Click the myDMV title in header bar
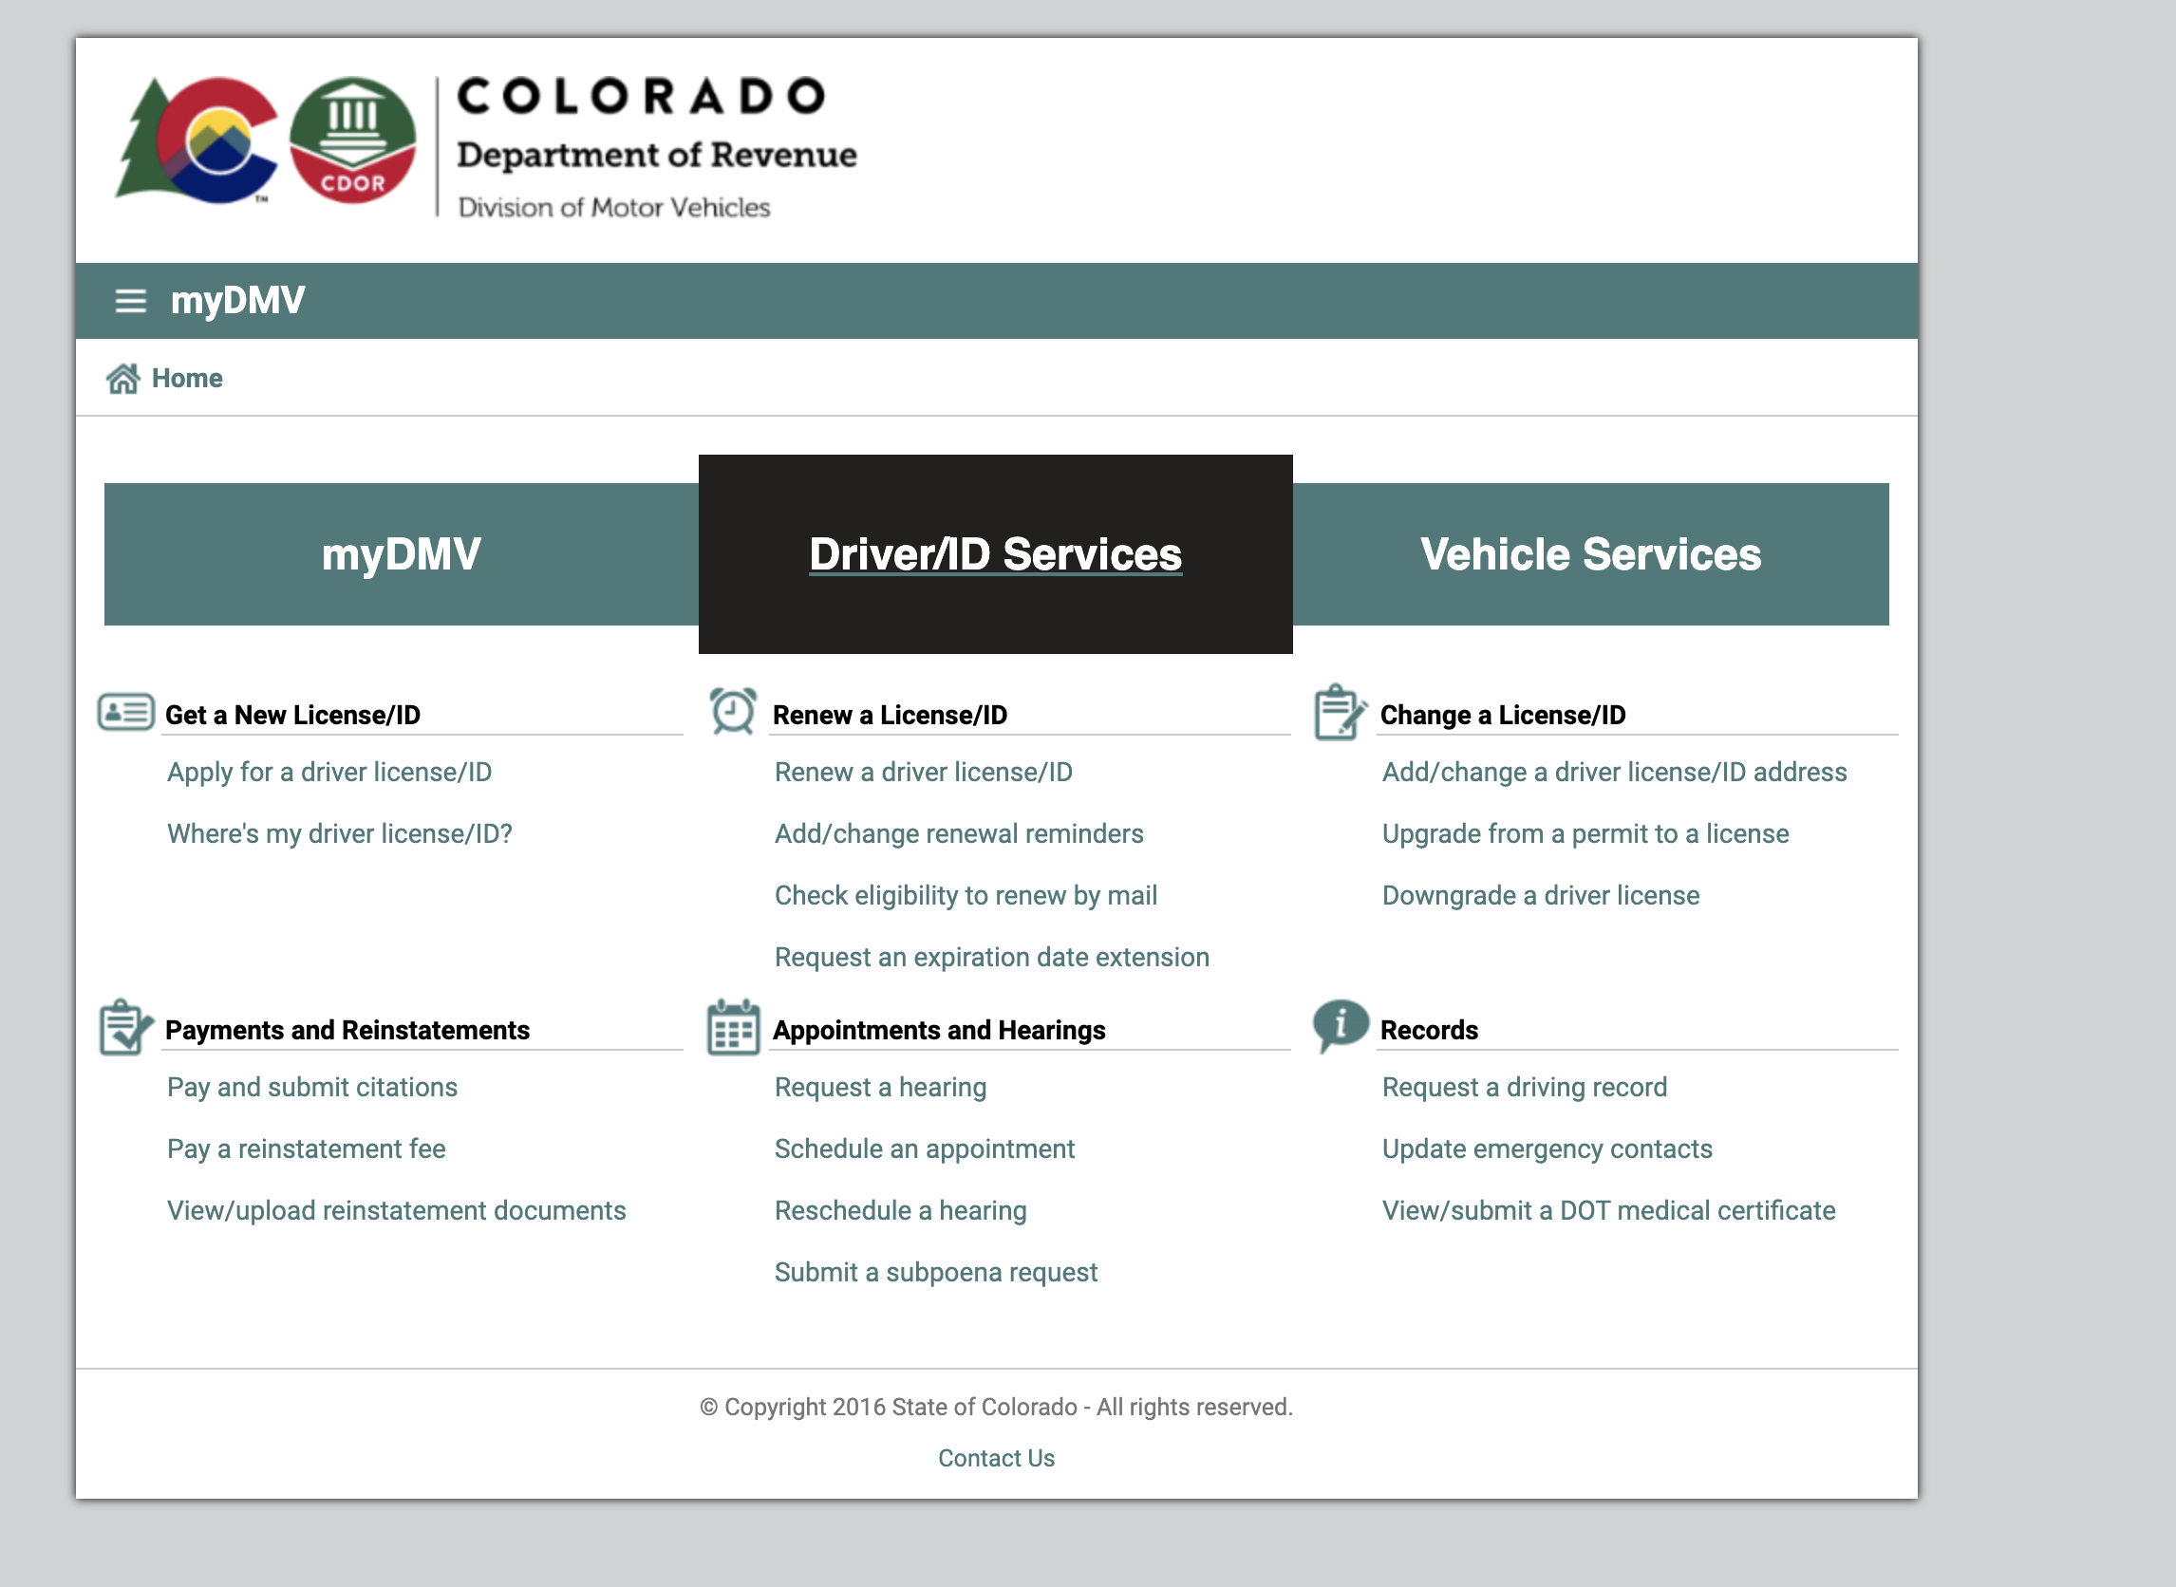This screenshot has width=2176, height=1587. tap(237, 301)
